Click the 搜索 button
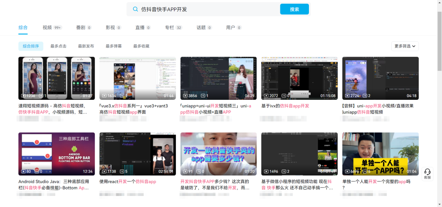The image size is (442, 207). 295,9
